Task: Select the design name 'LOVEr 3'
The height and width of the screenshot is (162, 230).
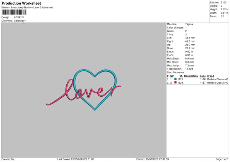Action: point(19,17)
